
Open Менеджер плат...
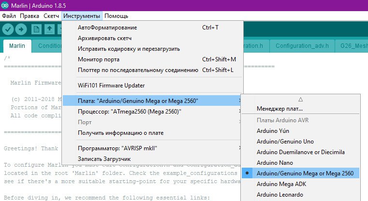(300, 109)
